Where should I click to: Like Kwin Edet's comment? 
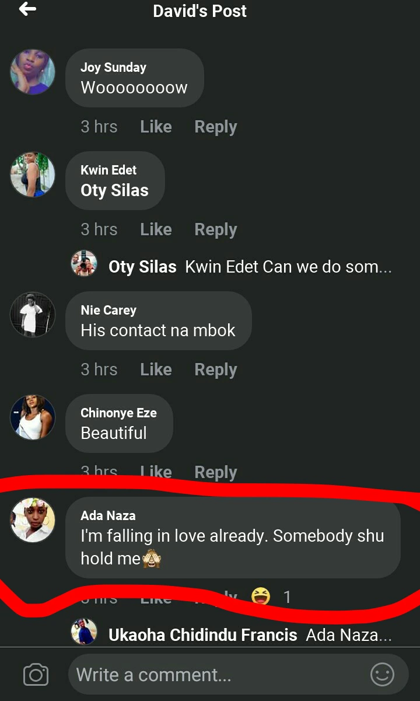[156, 230]
